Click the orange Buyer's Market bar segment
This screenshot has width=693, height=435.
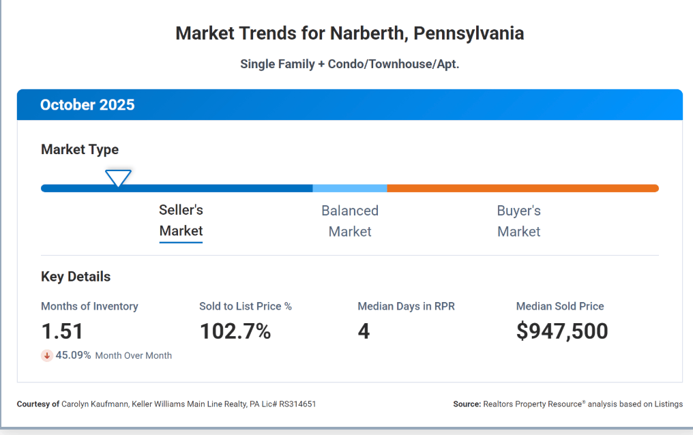click(522, 188)
